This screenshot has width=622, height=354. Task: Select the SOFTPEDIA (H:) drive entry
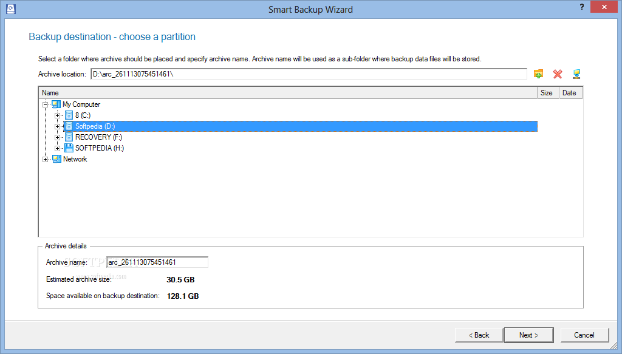[100, 148]
